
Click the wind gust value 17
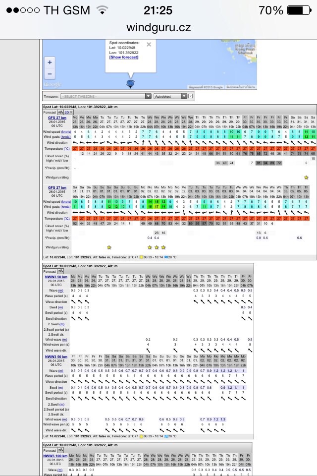click(157, 206)
